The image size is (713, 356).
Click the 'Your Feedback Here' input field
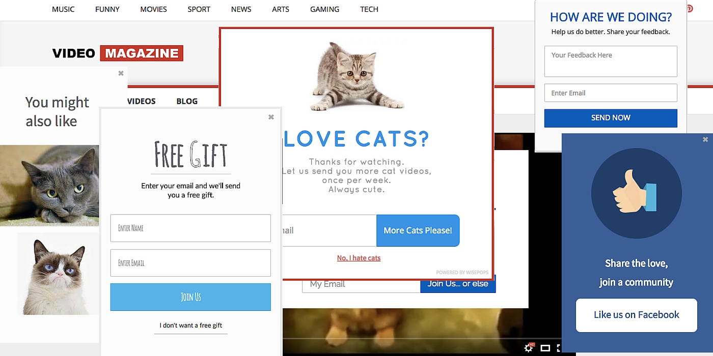[x=610, y=61]
